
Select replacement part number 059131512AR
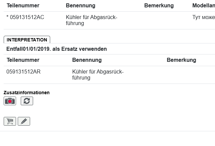tap(23, 71)
